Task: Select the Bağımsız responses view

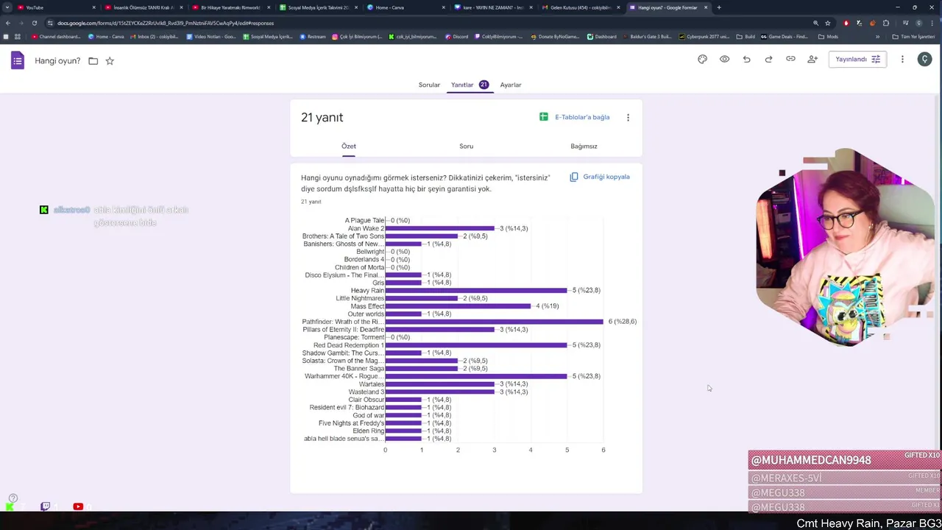Action: tap(584, 146)
